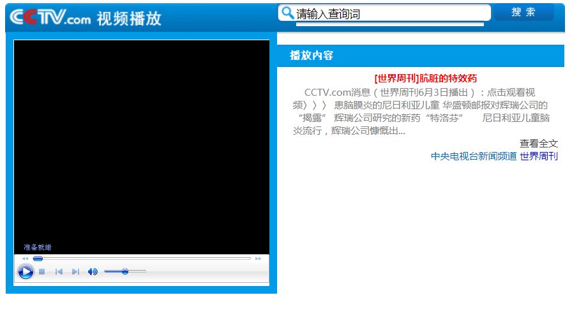572x309 pixels.
Task: Click the fast-forward double-arrow icon
Action: pyautogui.click(x=259, y=259)
